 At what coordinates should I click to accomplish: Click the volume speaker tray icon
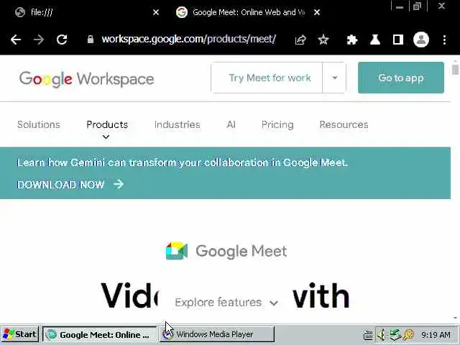click(x=382, y=334)
